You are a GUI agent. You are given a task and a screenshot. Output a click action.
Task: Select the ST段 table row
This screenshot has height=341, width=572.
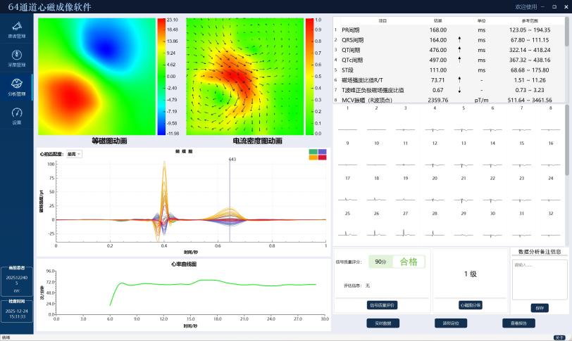pos(449,70)
